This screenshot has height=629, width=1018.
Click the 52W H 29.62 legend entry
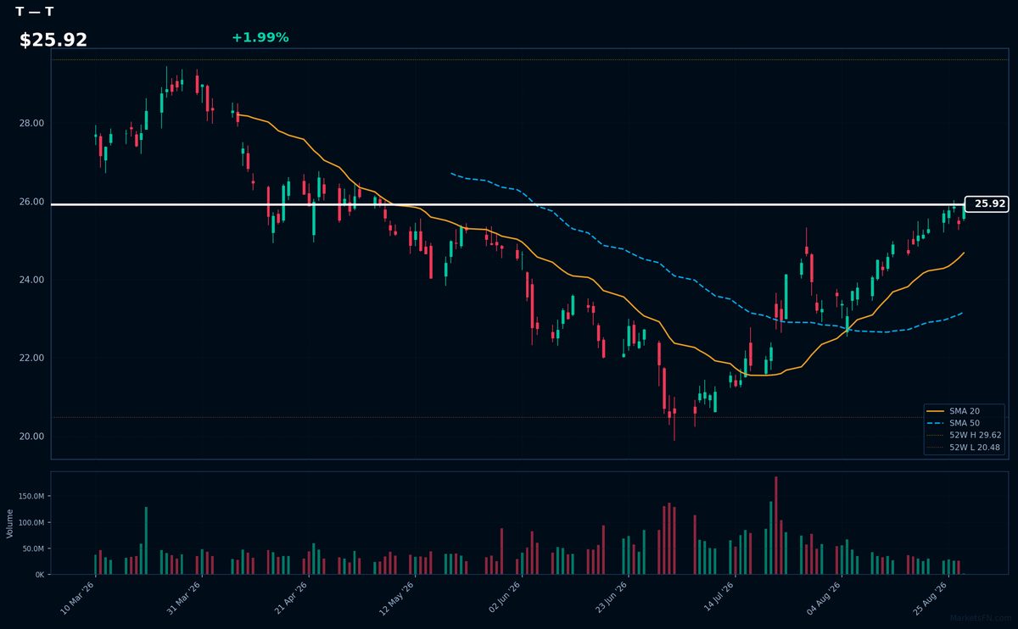(x=965, y=435)
